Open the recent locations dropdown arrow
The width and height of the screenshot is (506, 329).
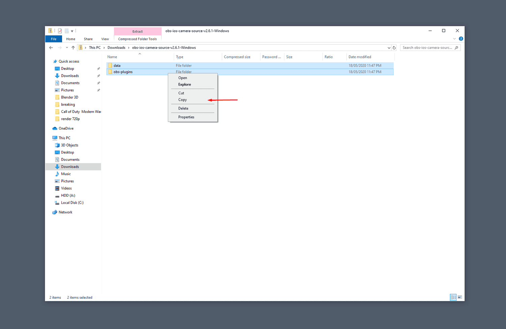coord(67,48)
